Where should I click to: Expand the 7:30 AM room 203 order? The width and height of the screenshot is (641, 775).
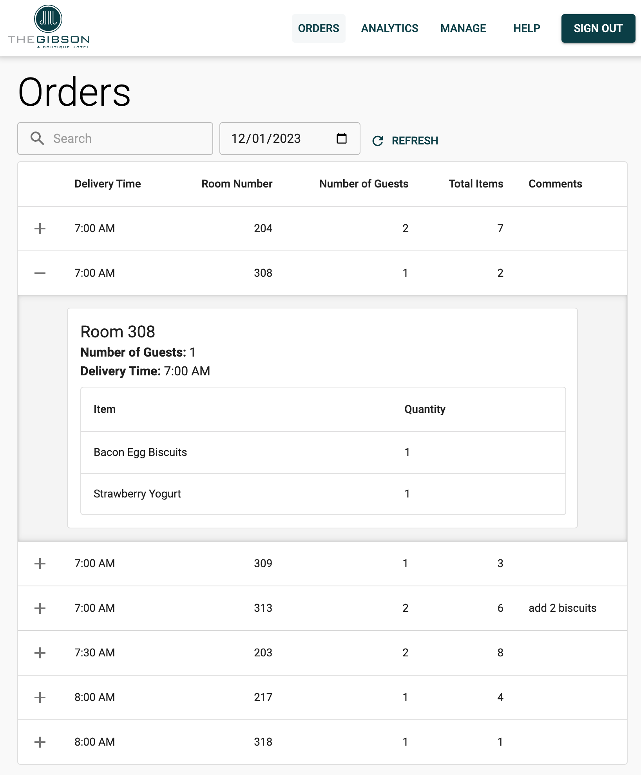(x=40, y=653)
